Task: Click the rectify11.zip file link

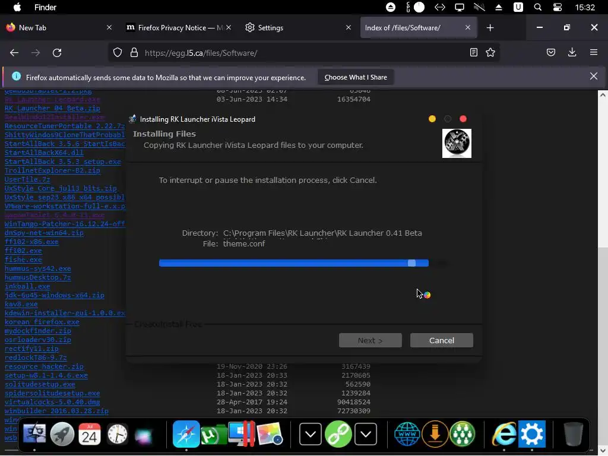Action: [x=31, y=349]
